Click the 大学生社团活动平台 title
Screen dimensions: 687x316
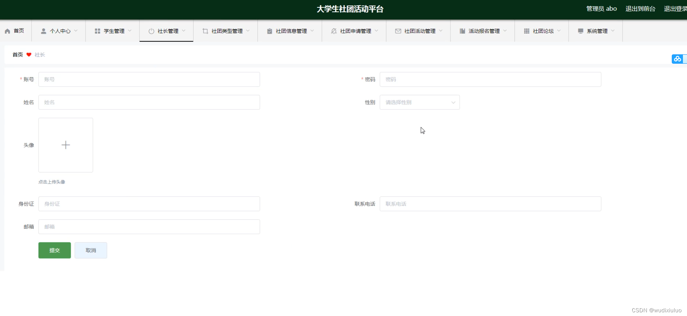click(350, 9)
